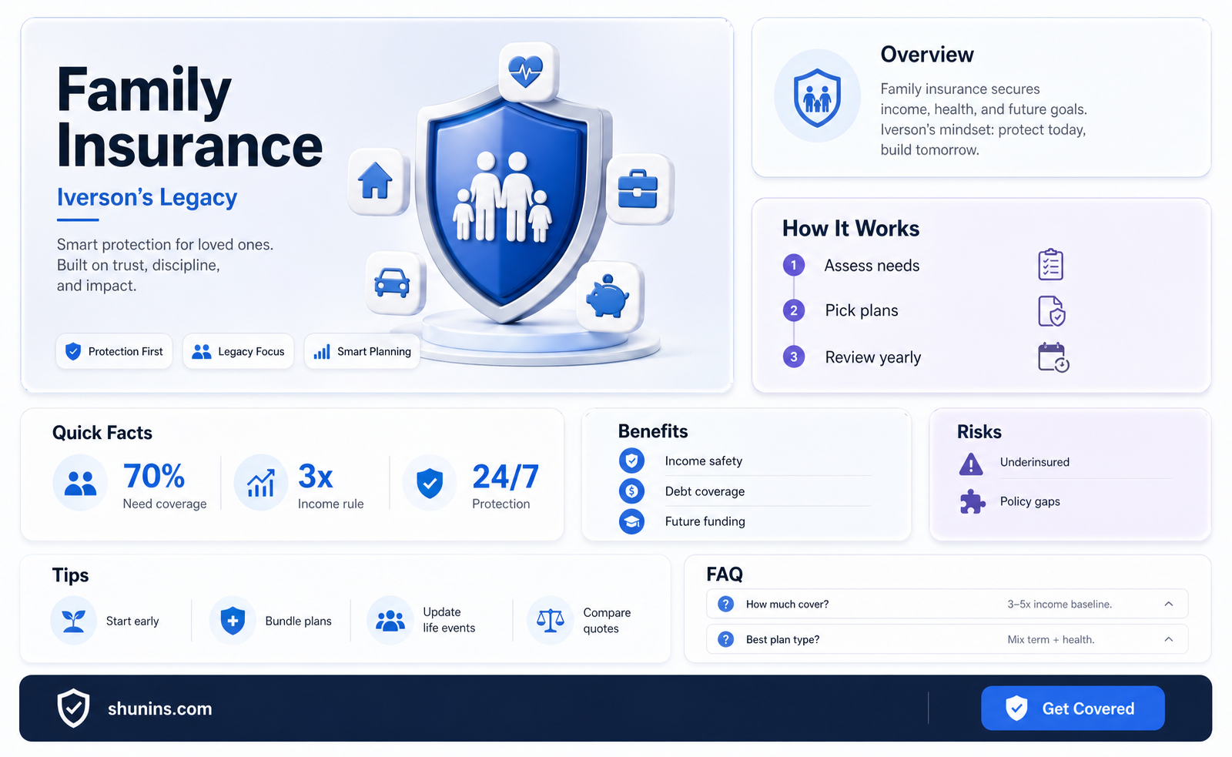Click the document shield icon for Pick plans
1232x757 pixels.
point(1051,311)
